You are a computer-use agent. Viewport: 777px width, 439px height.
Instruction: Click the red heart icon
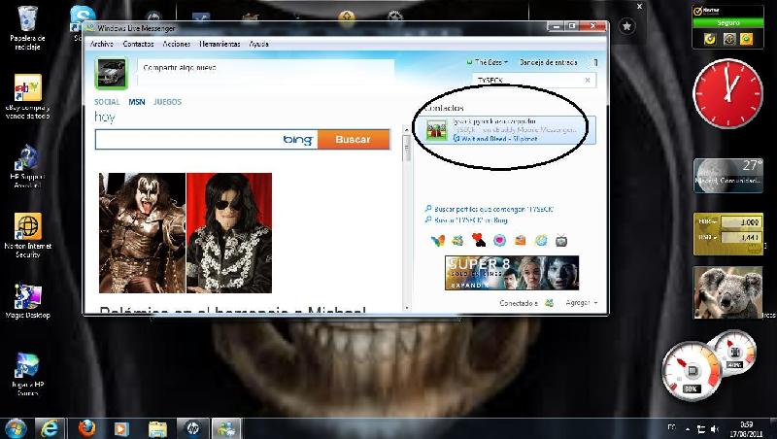tap(479, 240)
